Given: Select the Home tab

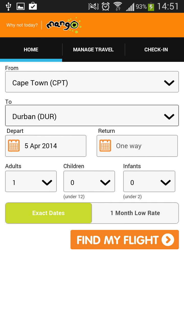Looking at the screenshot, I should tap(31, 50).
